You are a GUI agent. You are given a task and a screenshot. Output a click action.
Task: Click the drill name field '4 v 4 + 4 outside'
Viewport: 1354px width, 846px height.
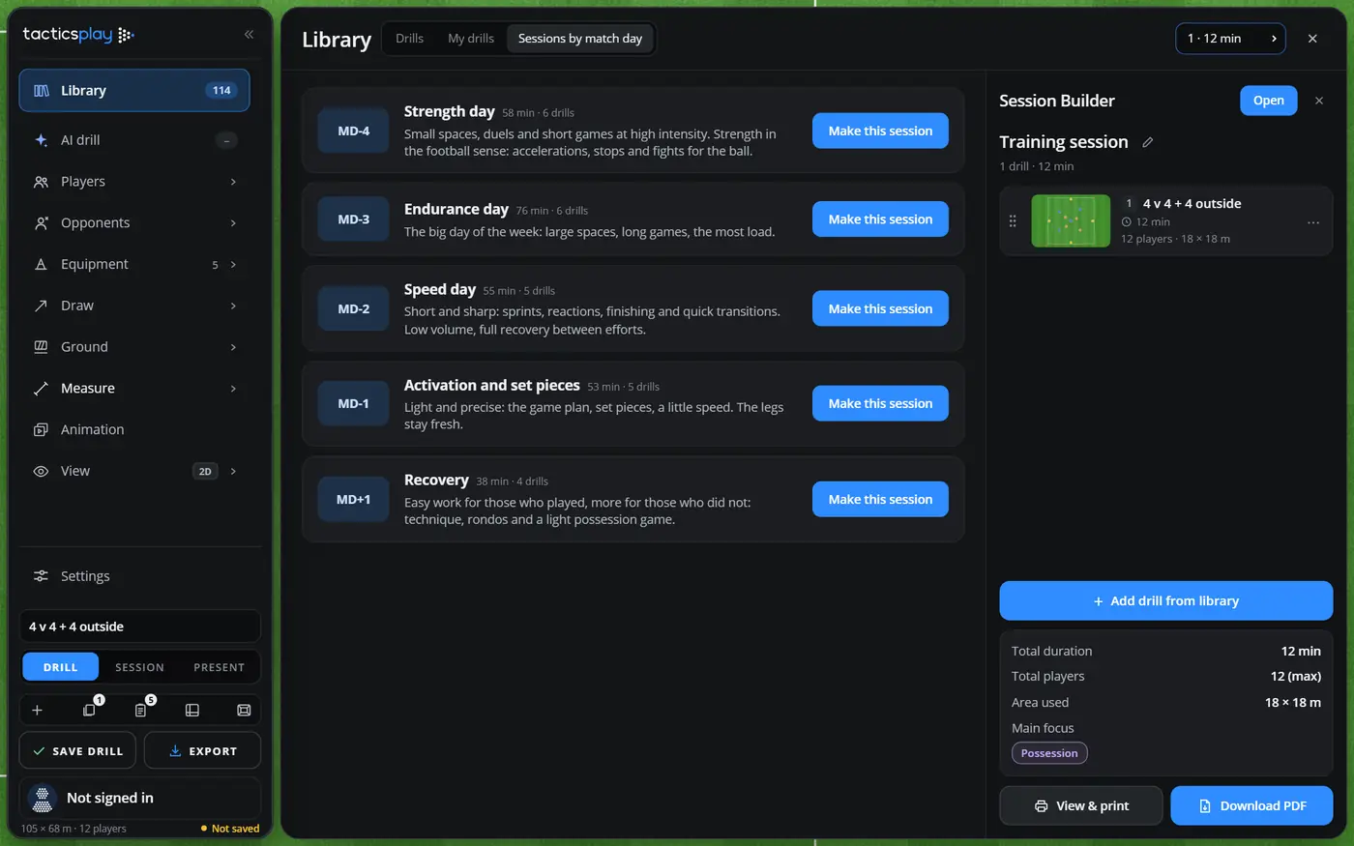(x=140, y=627)
